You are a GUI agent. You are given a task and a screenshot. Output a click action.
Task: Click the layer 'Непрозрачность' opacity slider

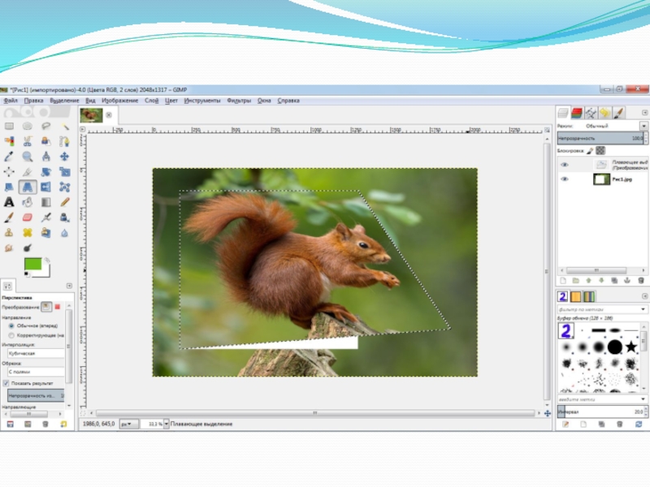pos(600,139)
